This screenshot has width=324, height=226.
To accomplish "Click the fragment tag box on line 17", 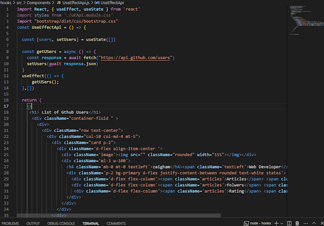I will (x=30, y=106).
